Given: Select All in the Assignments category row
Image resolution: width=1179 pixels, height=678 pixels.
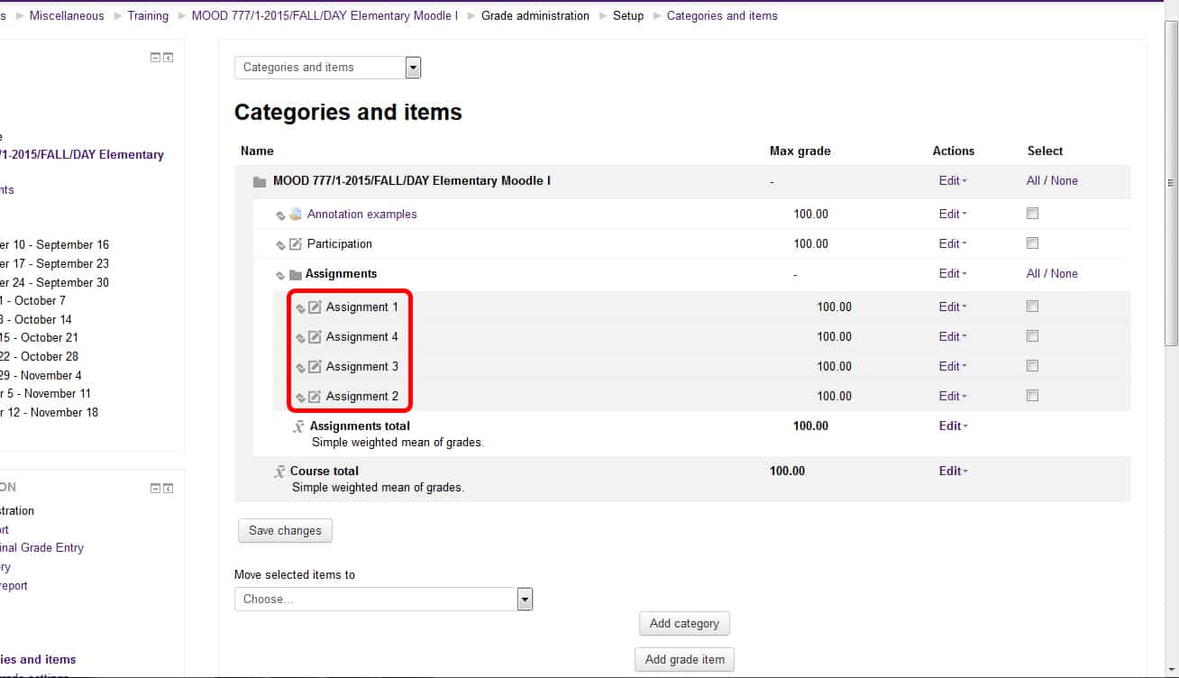Looking at the screenshot, I should (1033, 274).
